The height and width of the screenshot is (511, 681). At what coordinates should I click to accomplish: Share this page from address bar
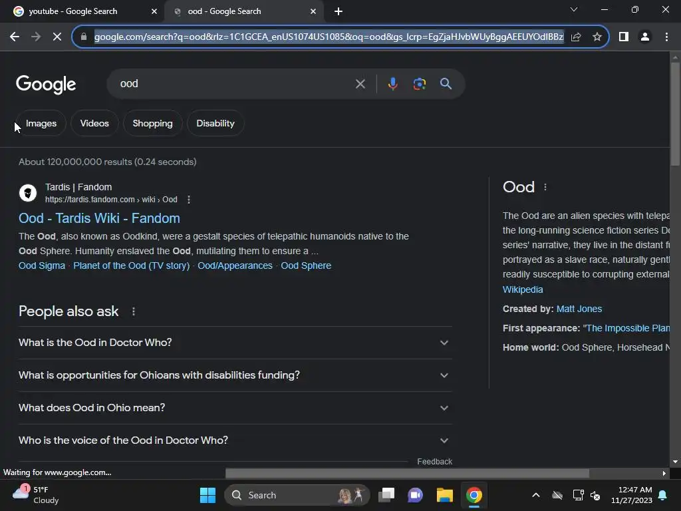pos(576,37)
